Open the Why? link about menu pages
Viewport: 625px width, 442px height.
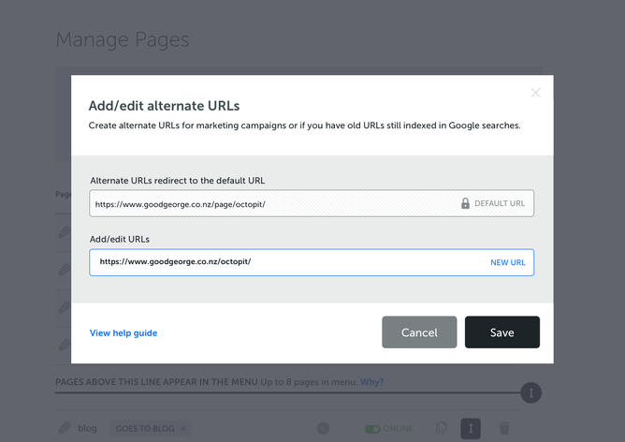click(x=371, y=382)
